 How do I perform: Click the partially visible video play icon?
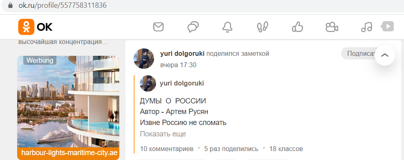[x=387, y=26]
